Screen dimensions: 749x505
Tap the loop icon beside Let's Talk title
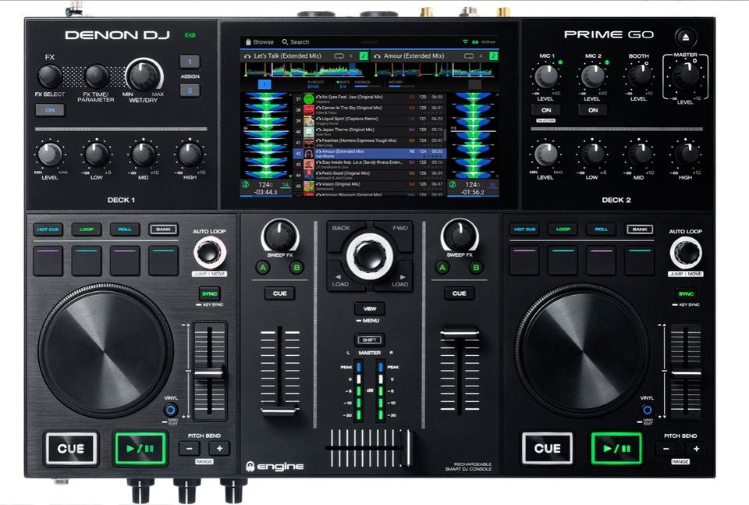(x=339, y=56)
